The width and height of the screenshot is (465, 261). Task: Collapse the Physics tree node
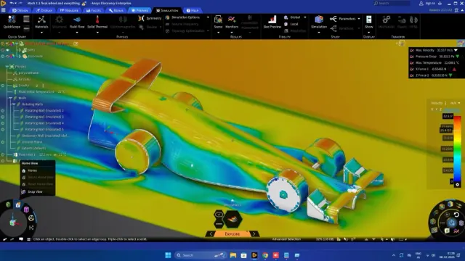(7, 67)
